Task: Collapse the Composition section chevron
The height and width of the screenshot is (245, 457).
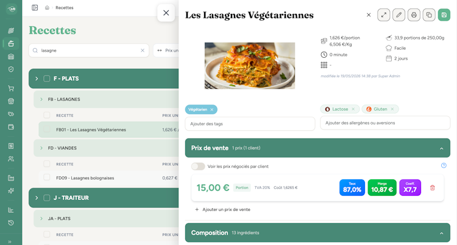Action: [442, 233]
